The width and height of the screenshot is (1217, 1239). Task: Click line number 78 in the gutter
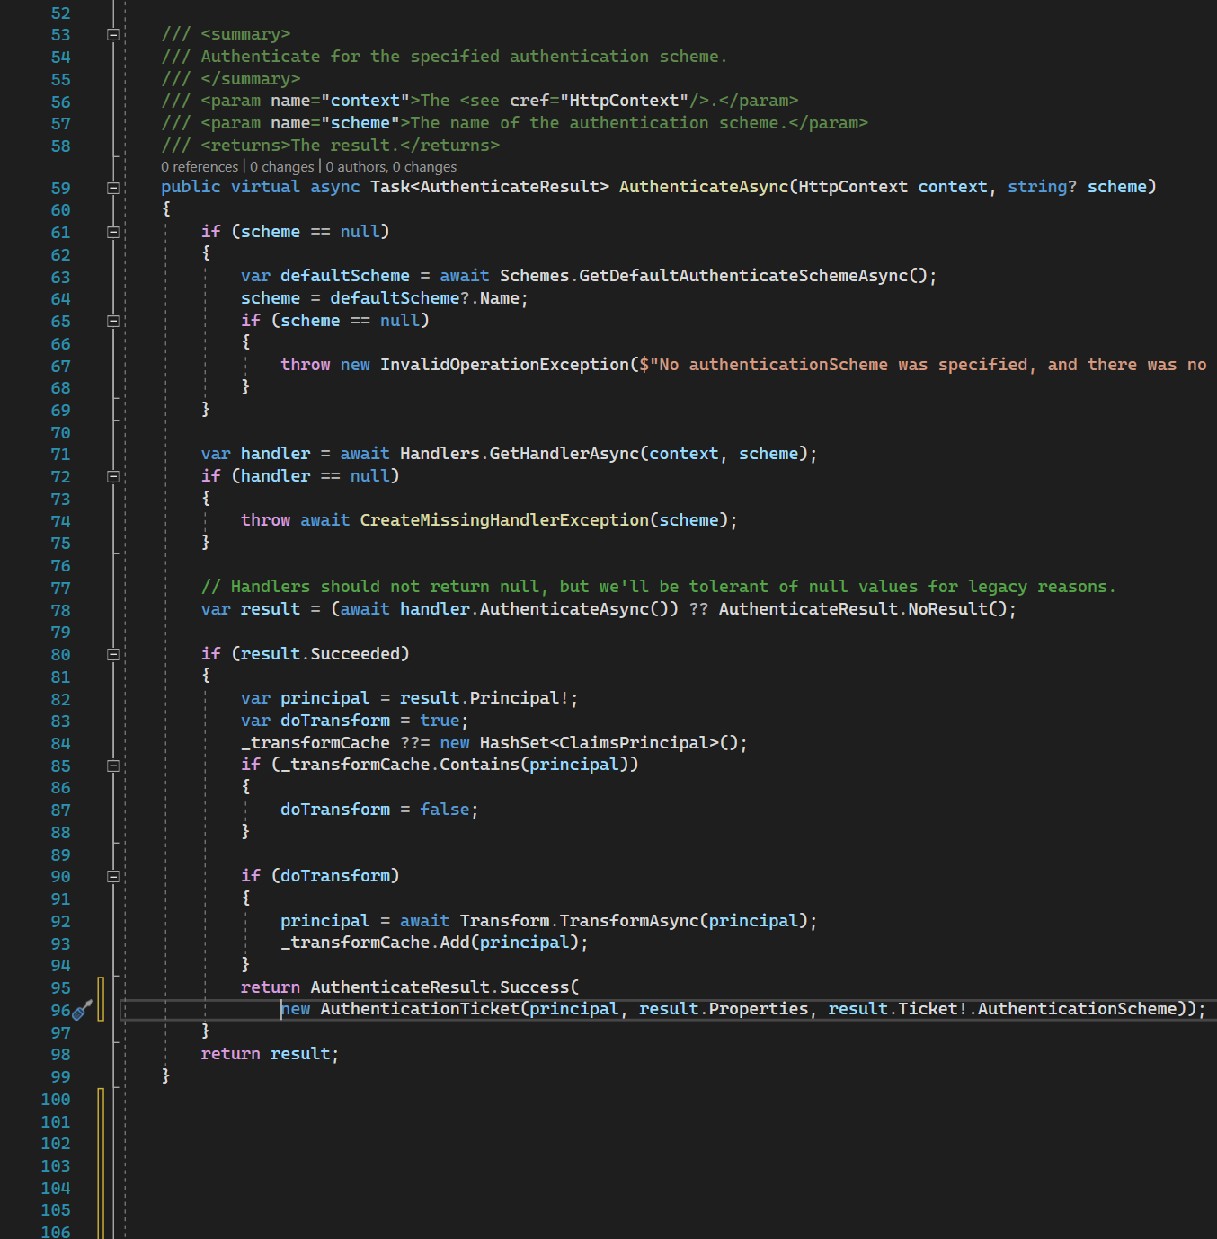pos(60,610)
